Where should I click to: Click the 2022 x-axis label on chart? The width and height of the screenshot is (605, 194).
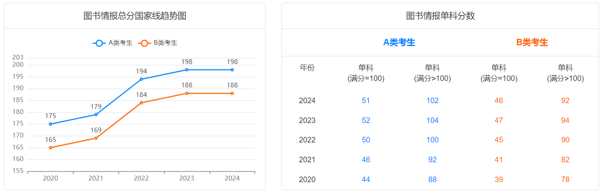coord(141,179)
